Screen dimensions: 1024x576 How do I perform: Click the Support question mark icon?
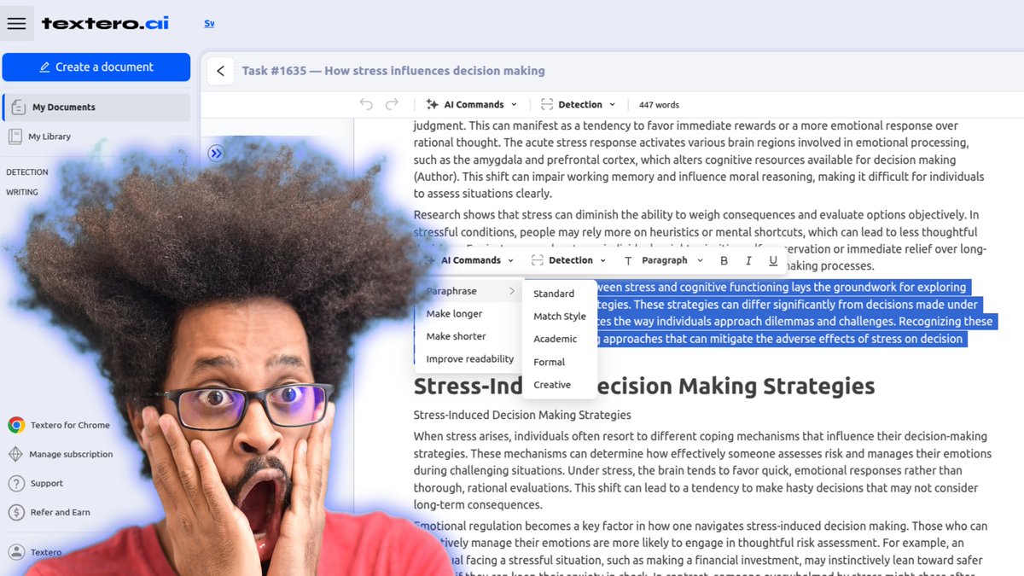(17, 484)
